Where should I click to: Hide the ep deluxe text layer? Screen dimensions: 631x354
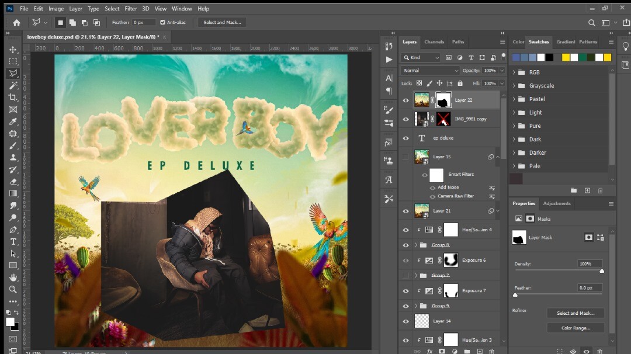[405, 138]
